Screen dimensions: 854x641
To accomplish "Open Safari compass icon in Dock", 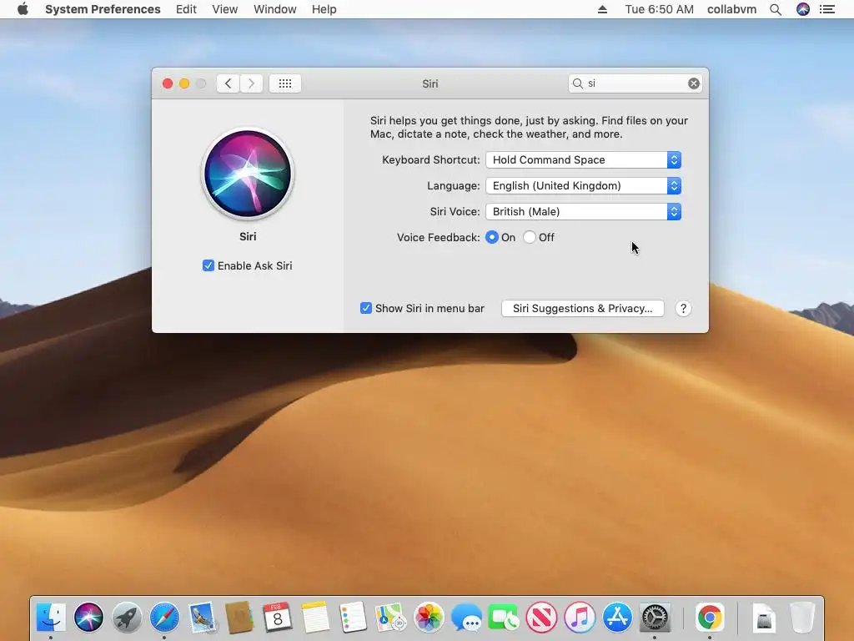I will pos(164,617).
